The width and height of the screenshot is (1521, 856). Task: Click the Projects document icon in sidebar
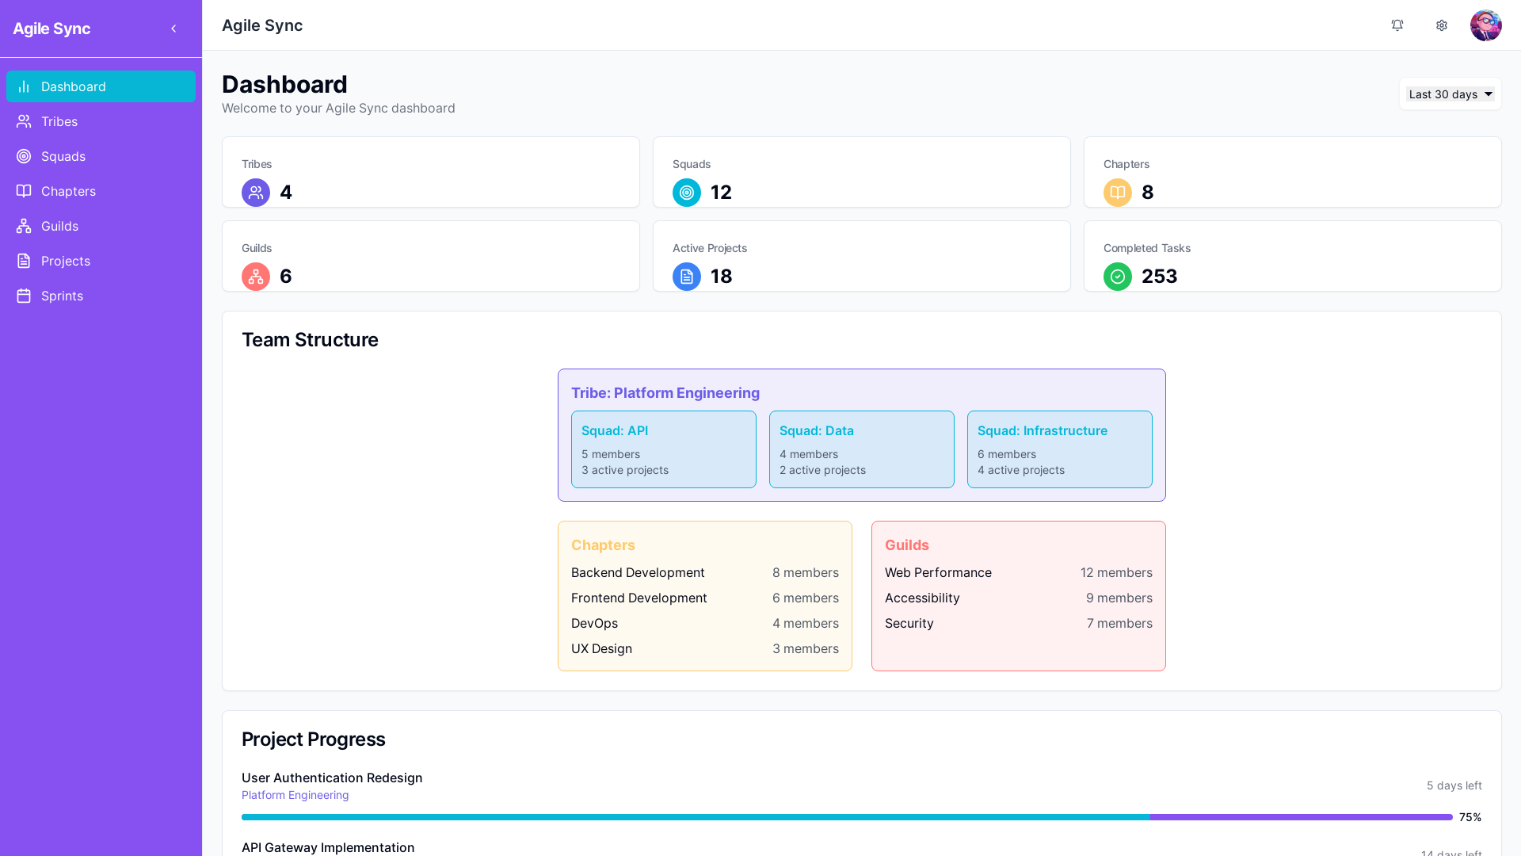click(x=24, y=261)
